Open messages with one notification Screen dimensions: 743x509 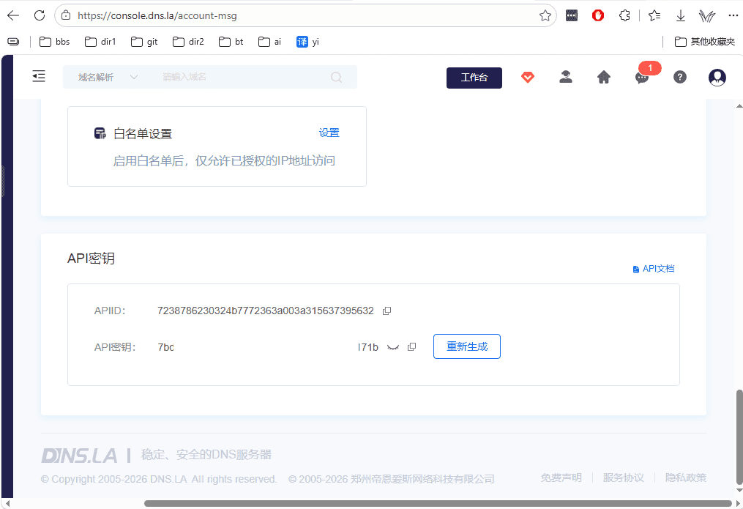click(x=642, y=77)
